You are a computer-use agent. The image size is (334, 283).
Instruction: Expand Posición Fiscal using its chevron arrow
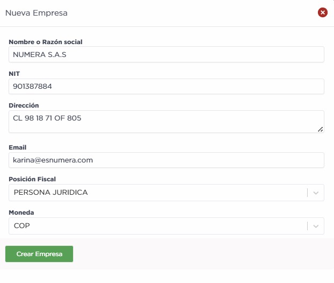[x=316, y=193]
